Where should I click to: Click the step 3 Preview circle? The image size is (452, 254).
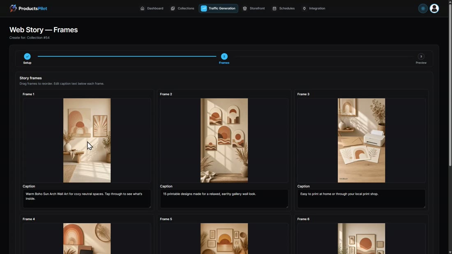pyautogui.click(x=421, y=57)
